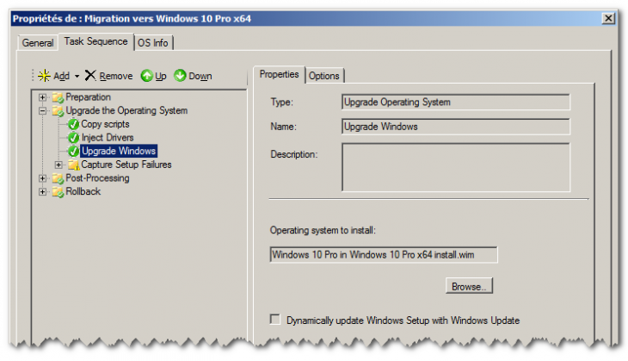628x361 pixels.
Task: Open the OS Info tab
Action: [153, 42]
